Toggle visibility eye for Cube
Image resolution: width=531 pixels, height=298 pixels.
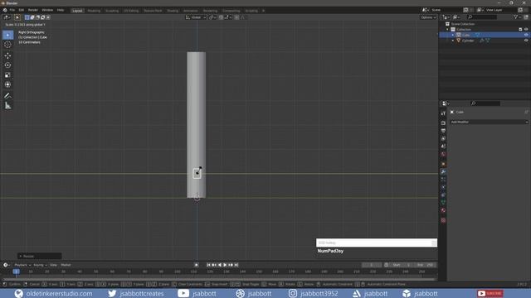tap(526, 35)
